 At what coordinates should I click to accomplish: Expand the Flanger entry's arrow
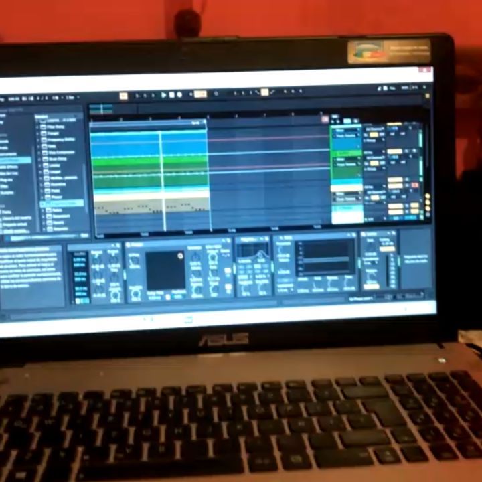point(38,133)
